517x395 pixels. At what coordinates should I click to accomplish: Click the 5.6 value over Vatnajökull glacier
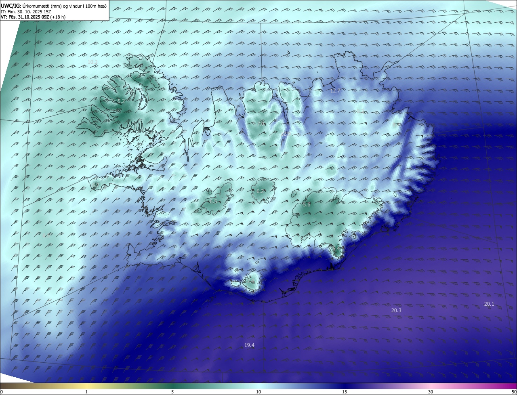tap(307, 205)
